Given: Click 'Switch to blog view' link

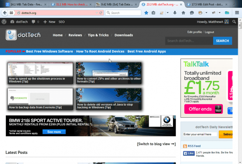Looking at the screenshot, I should [x=157, y=144].
